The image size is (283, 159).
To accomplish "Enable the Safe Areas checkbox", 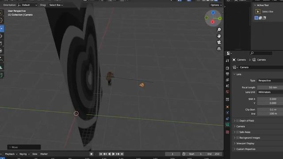I will coord(237,132).
